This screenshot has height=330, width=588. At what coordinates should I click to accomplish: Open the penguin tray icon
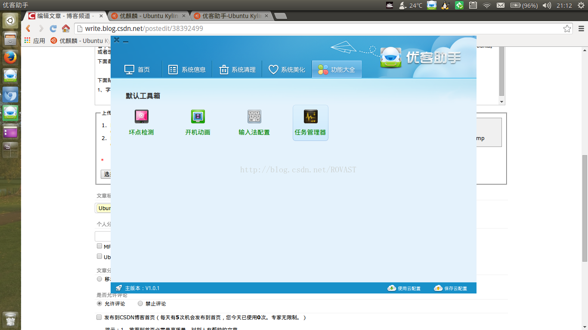[445, 5]
